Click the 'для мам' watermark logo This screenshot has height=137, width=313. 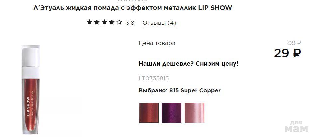click(296, 127)
